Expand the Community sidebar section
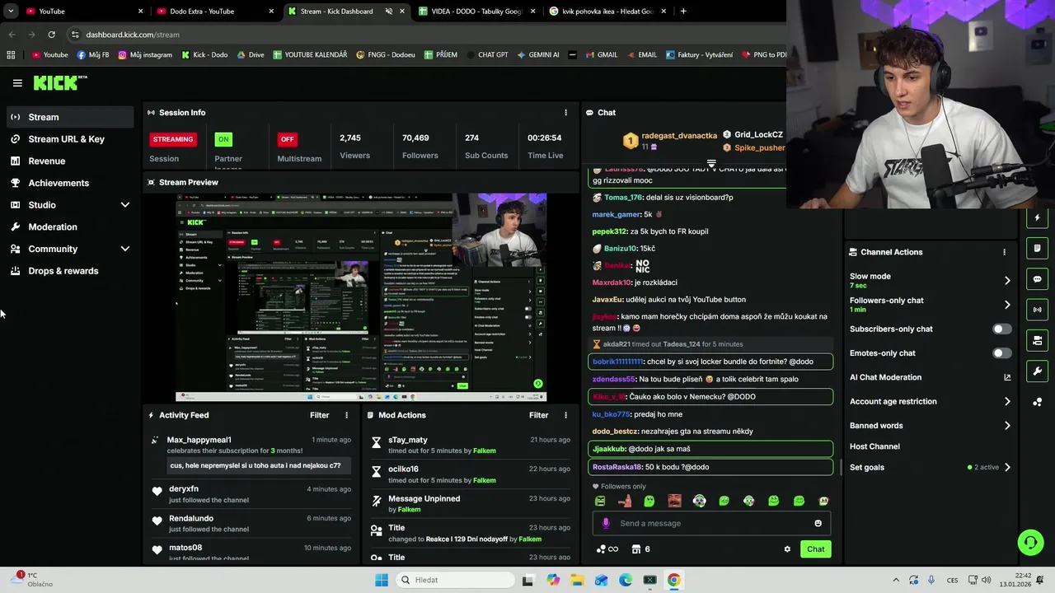Viewport: 1055px width, 593px height. [x=124, y=249]
